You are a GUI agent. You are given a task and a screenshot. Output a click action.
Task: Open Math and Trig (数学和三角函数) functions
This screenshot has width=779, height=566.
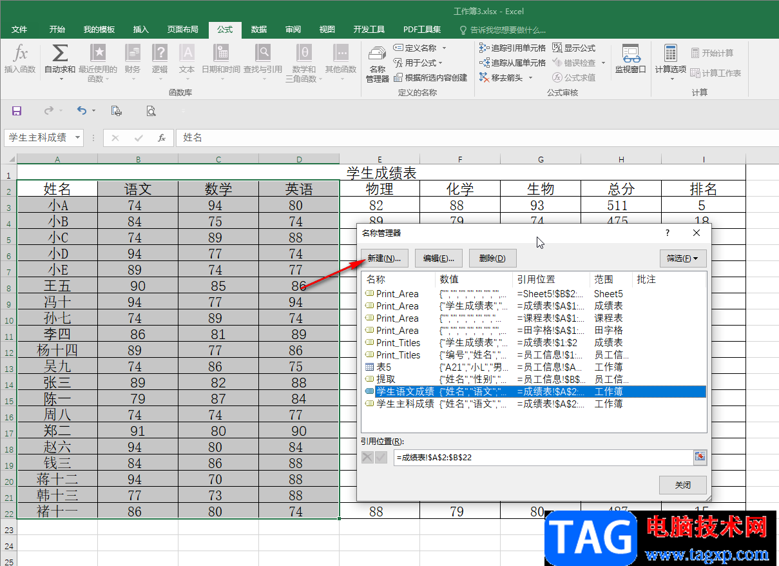coord(303,63)
